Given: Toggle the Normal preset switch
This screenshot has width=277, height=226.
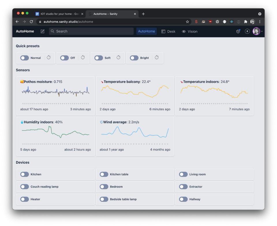Looking at the screenshot, I should (25, 58).
